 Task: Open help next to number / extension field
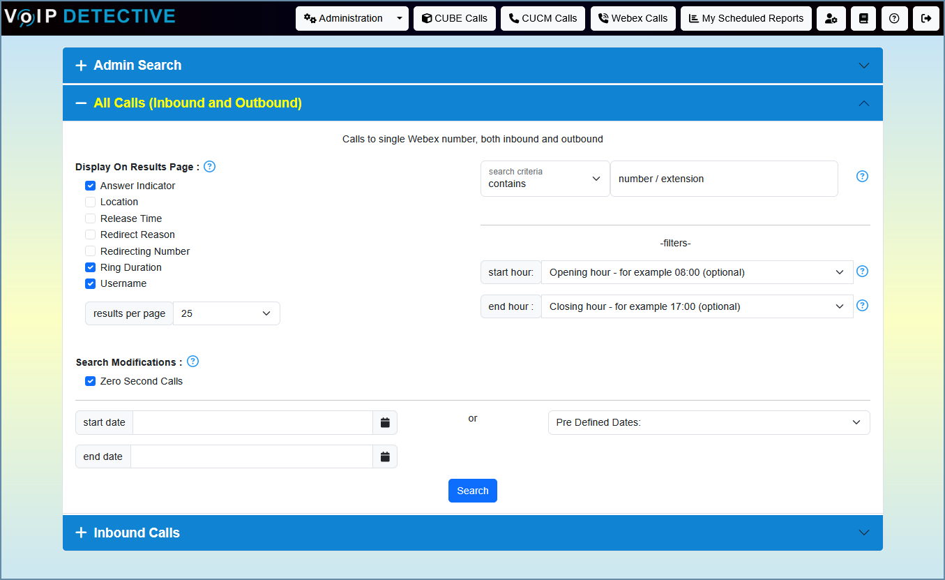tap(862, 177)
